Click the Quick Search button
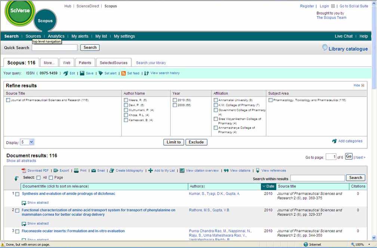Screen dimensions: 377x248 pos(90,47)
